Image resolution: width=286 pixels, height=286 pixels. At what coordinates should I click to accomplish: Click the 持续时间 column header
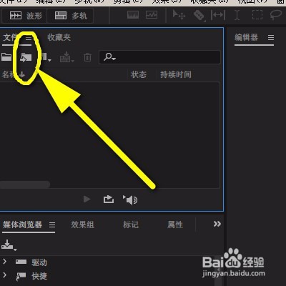176,74
